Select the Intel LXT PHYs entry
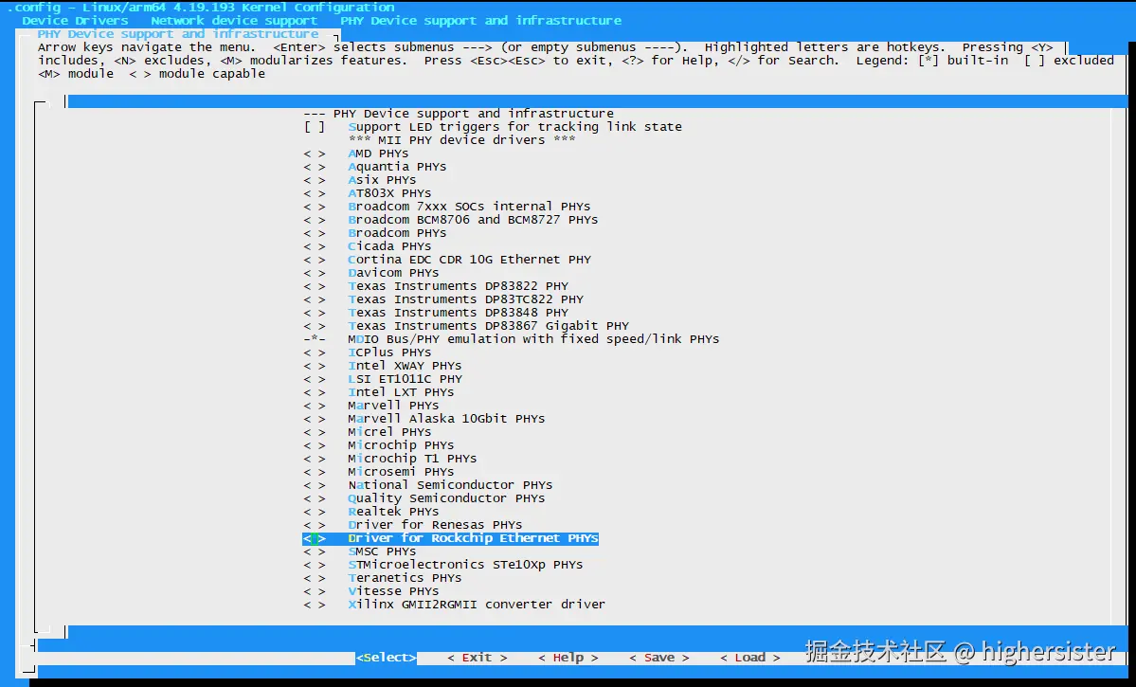This screenshot has height=687, width=1136. click(379, 393)
